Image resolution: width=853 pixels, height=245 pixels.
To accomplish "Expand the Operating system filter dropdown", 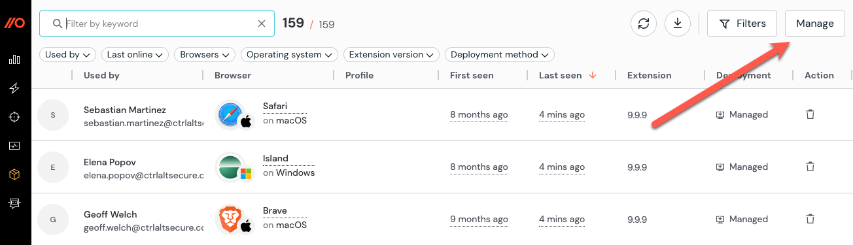I will (x=289, y=55).
